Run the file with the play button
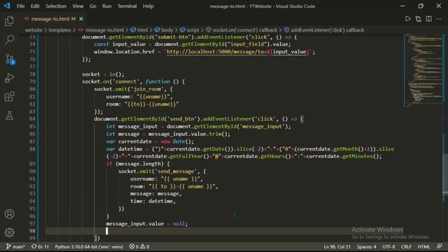This screenshot has width=448, height=252. (407, 19)
